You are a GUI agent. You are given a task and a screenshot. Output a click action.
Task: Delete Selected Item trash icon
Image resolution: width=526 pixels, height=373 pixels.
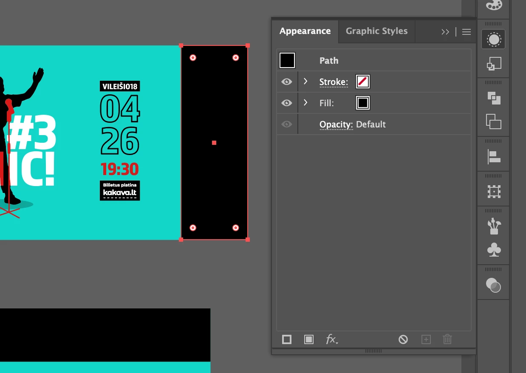pyautogui.click(x=447, y=339)
